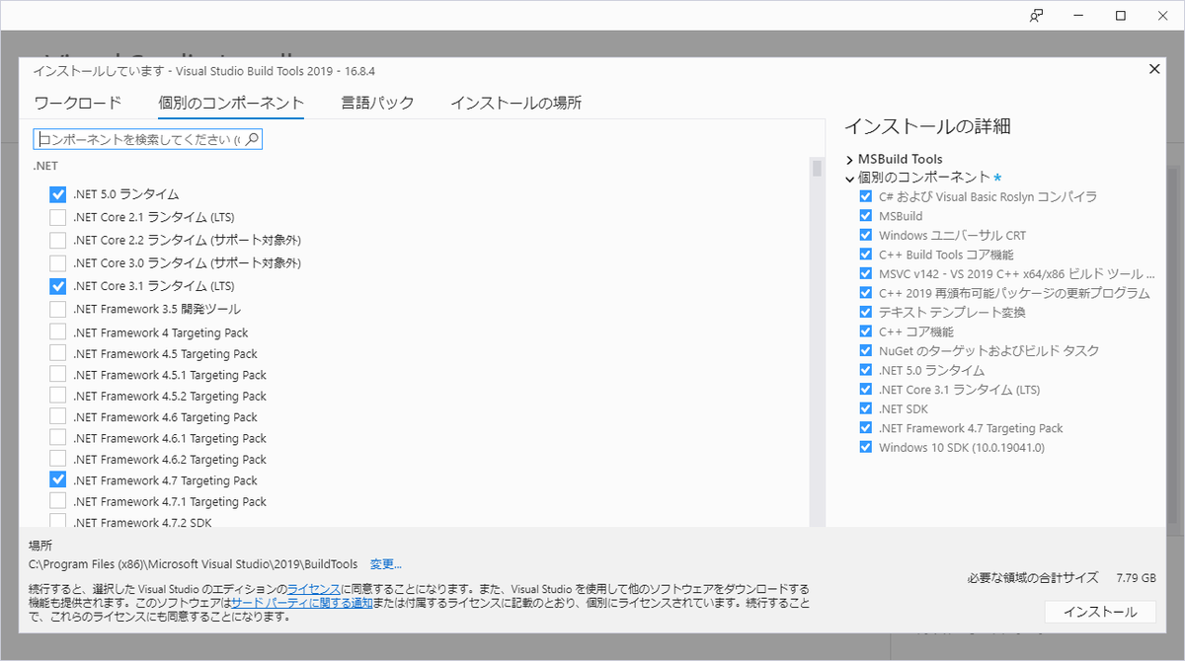Uncheck .NET Framework 4.7 Targeting Pack in details panel
Screen dimensions: 1185x661
coord(866,428)
